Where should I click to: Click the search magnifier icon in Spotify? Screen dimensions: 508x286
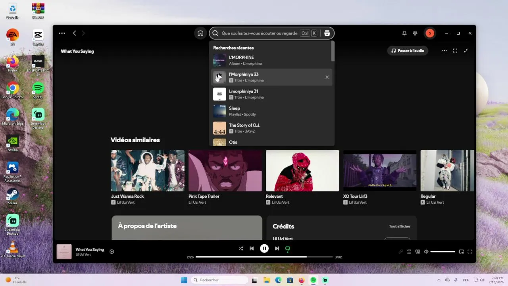point(215,33)
